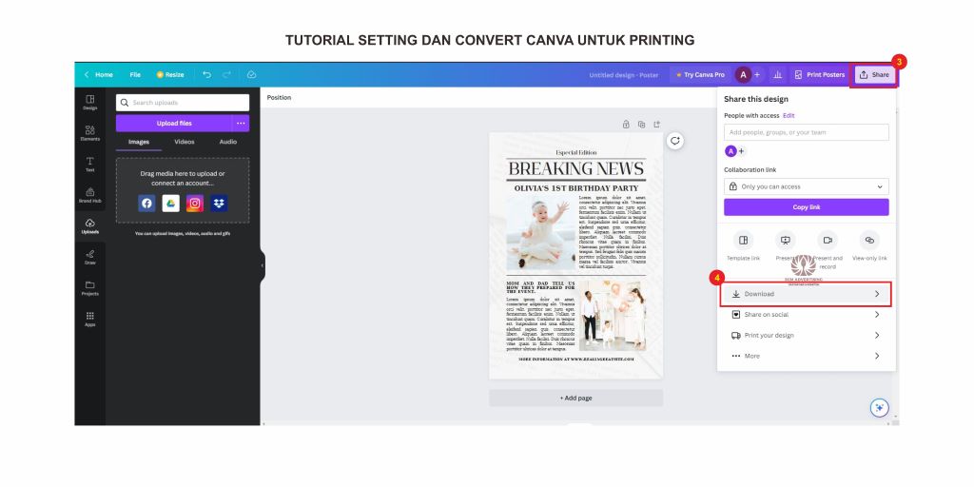This screenshot has width=974, height=487.
Task: Select the BREAKING NEWS headline on canvas
Action: [x=575, y=168]
